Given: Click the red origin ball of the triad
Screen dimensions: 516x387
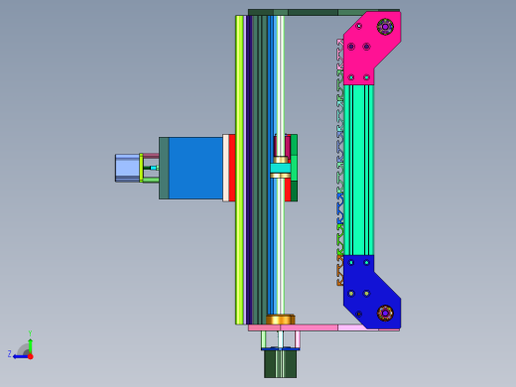Looking at the screenshot, I should (x=31, y=356).
